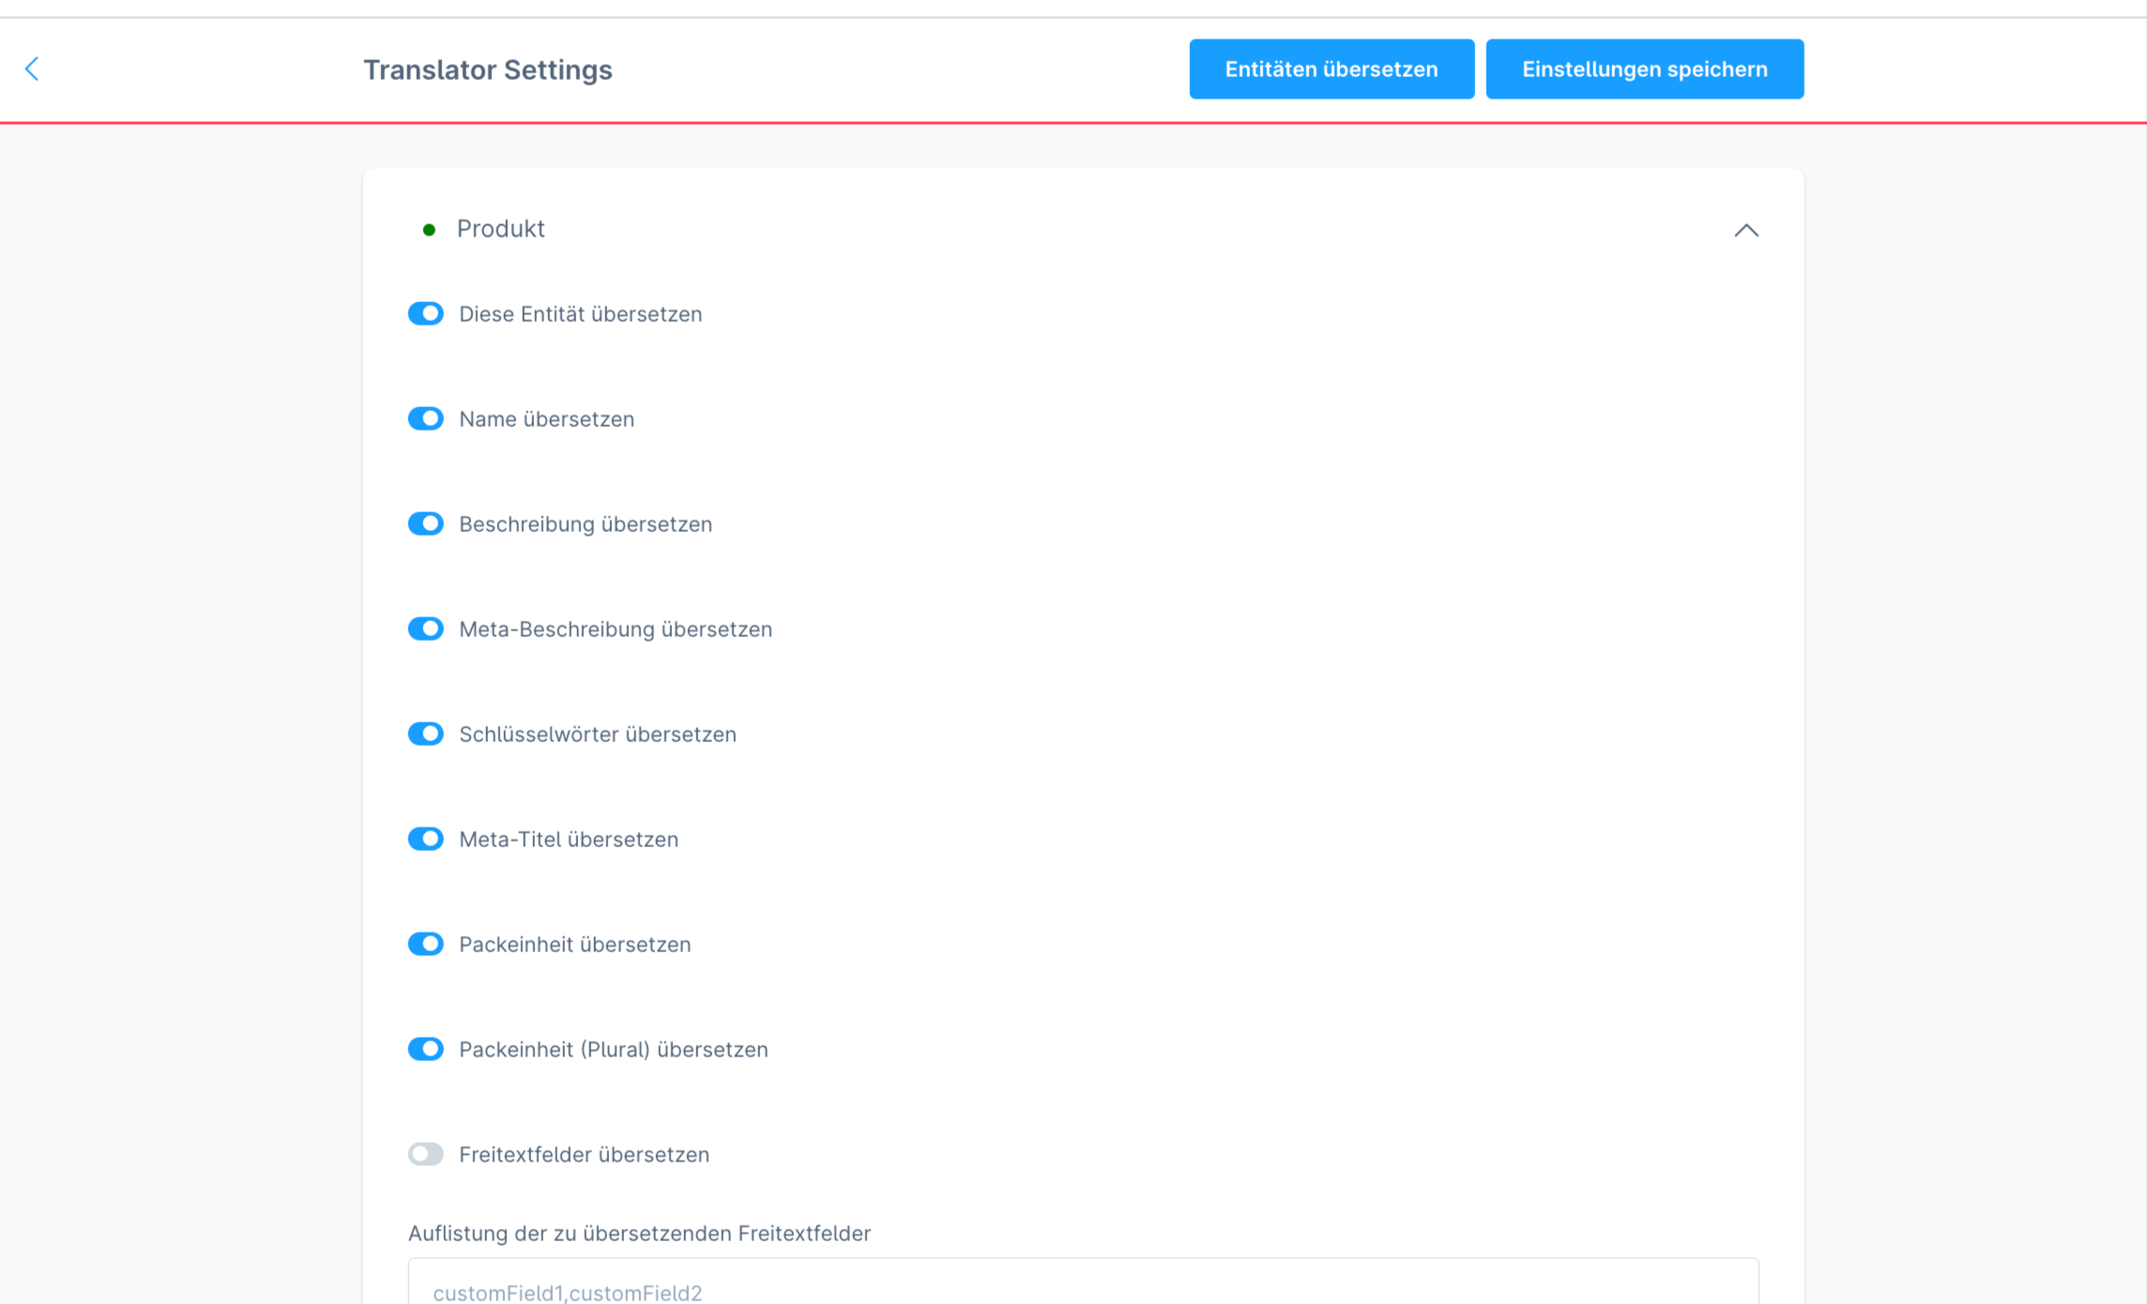Switch off Schlüsselwörter übersetzen
Screen dimensions: 2147x1304
(x=426, y=734)
